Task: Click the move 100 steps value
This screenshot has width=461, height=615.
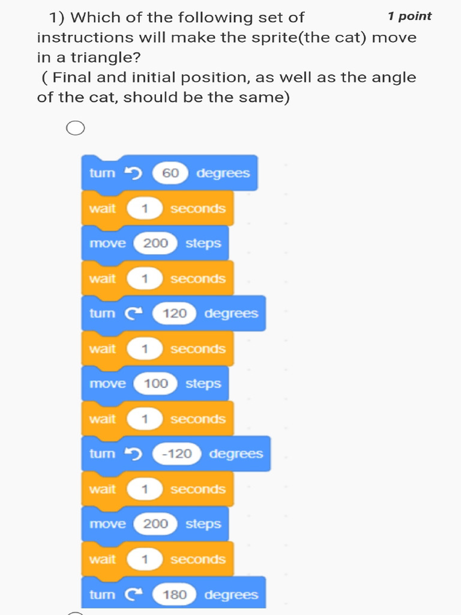Action: pos(155,384)
